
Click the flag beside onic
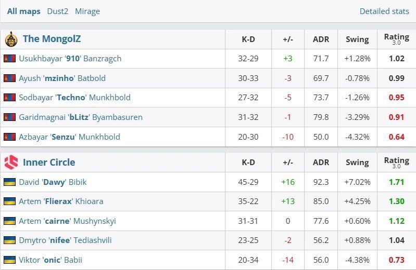[9, 260]
